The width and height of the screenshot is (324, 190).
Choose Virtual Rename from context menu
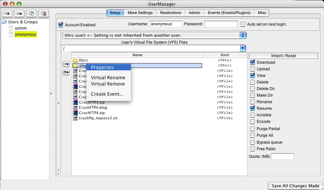(108, 78)
